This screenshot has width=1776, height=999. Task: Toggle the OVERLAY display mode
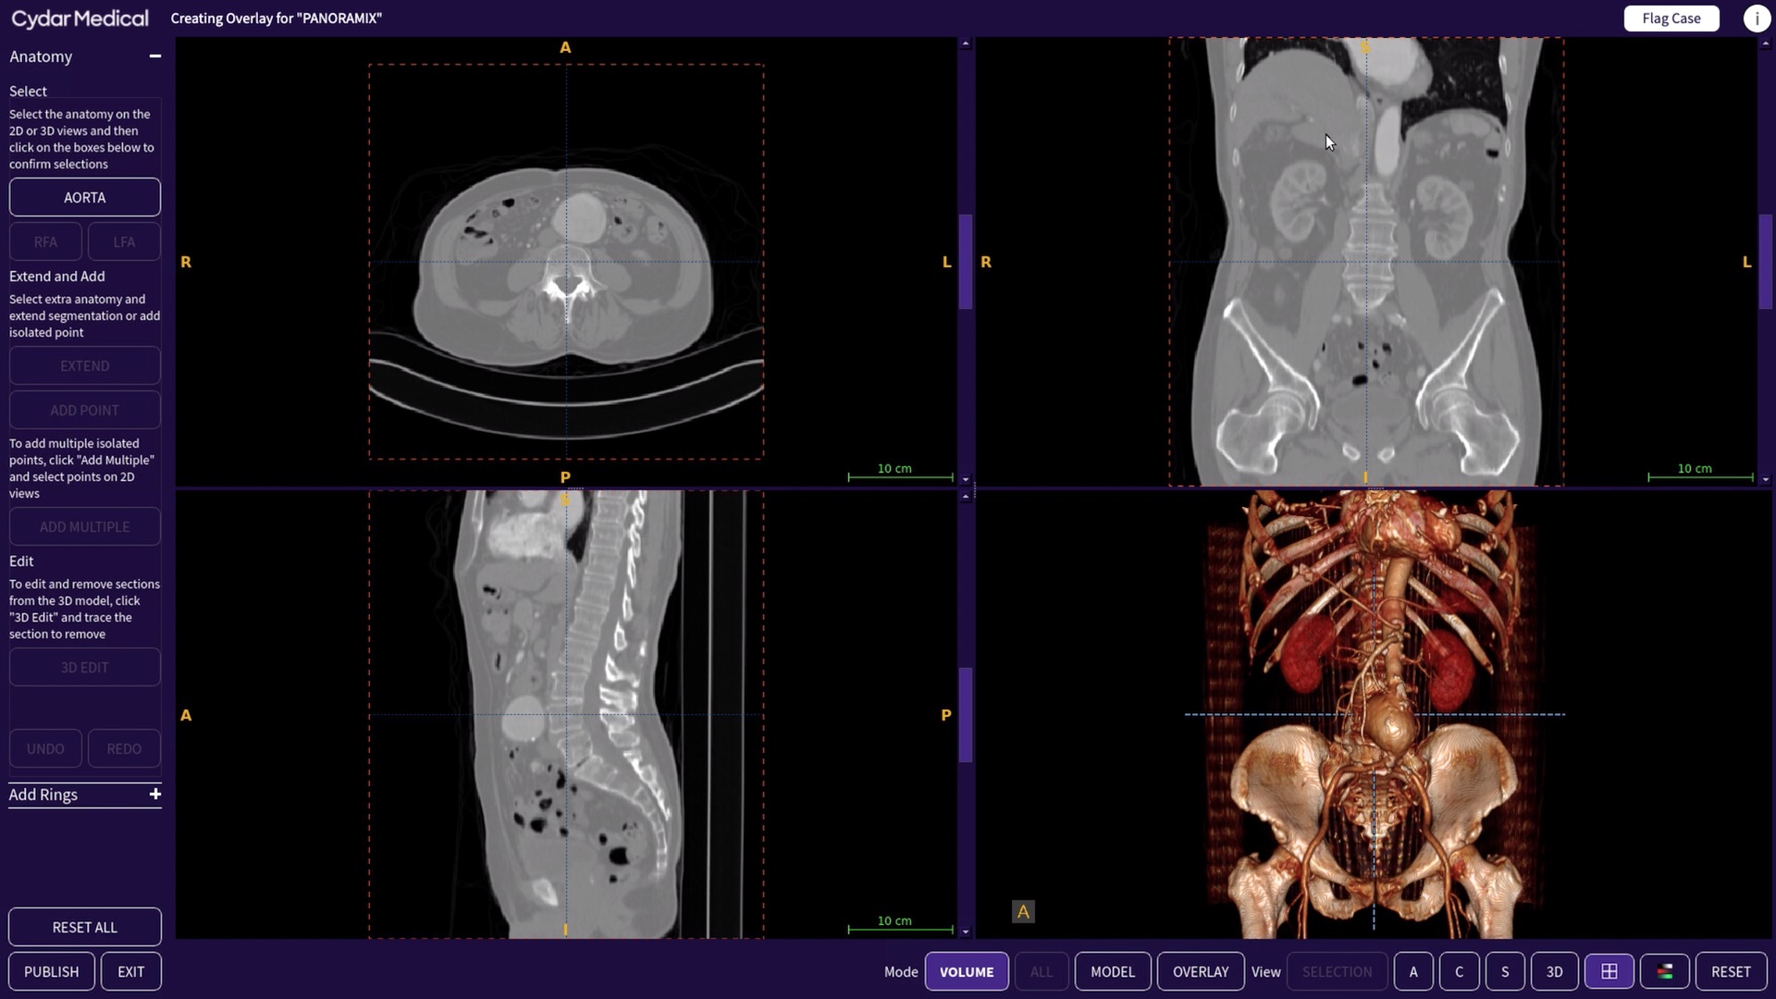[1201, 971]
